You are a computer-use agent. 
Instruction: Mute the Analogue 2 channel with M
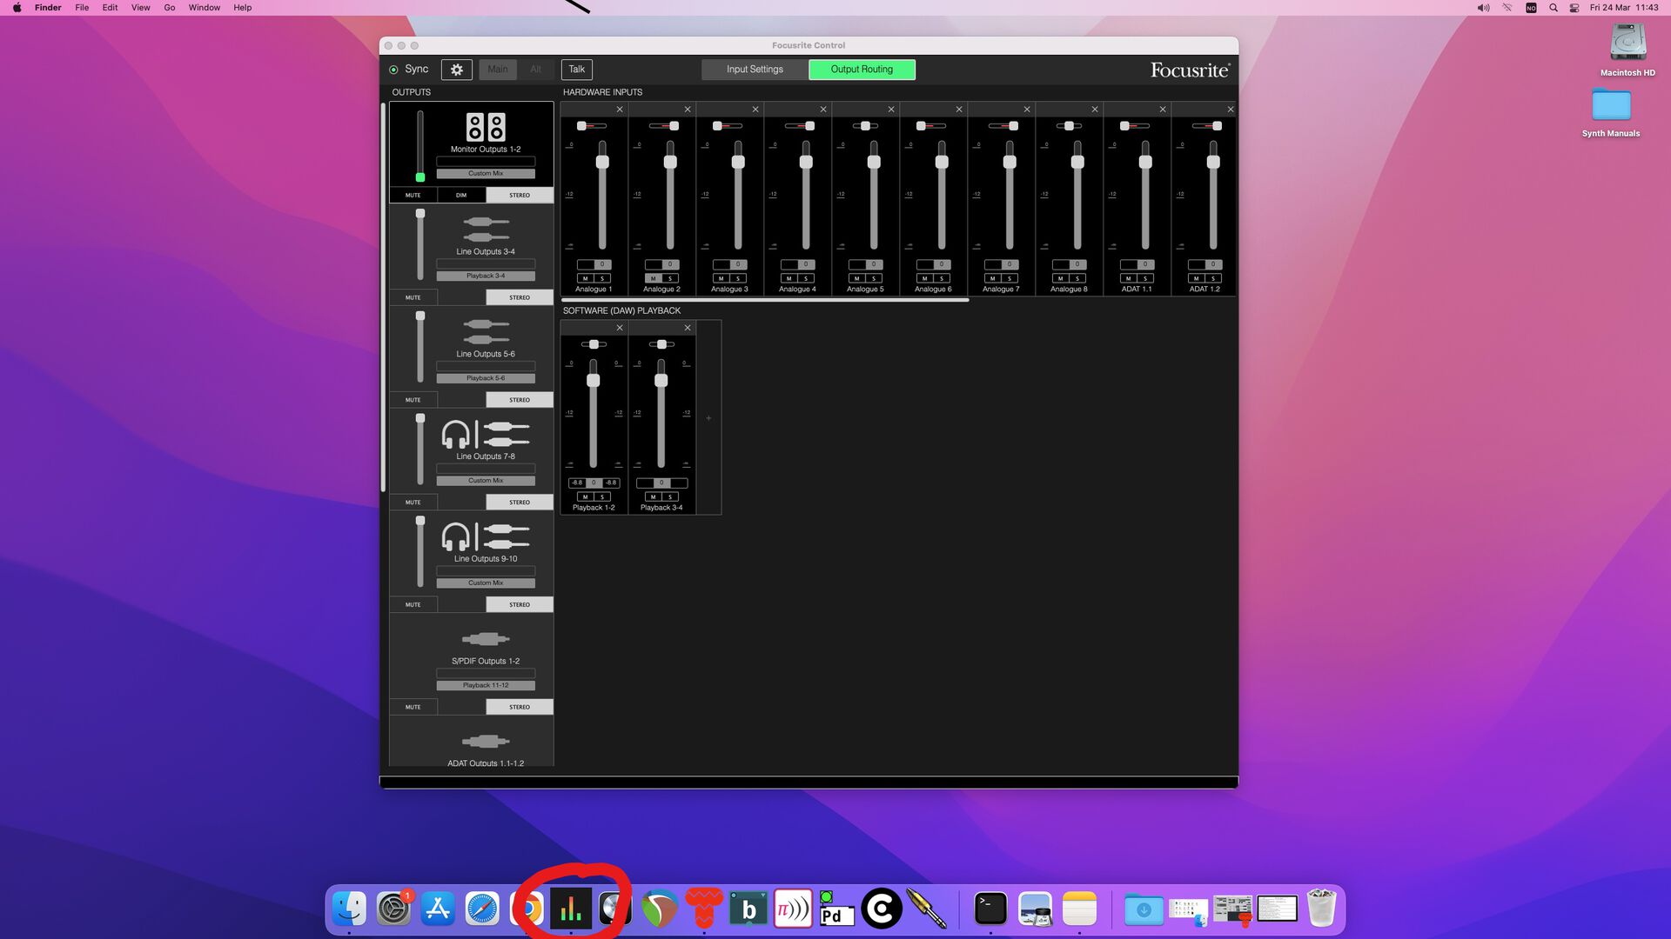[653, 278]
